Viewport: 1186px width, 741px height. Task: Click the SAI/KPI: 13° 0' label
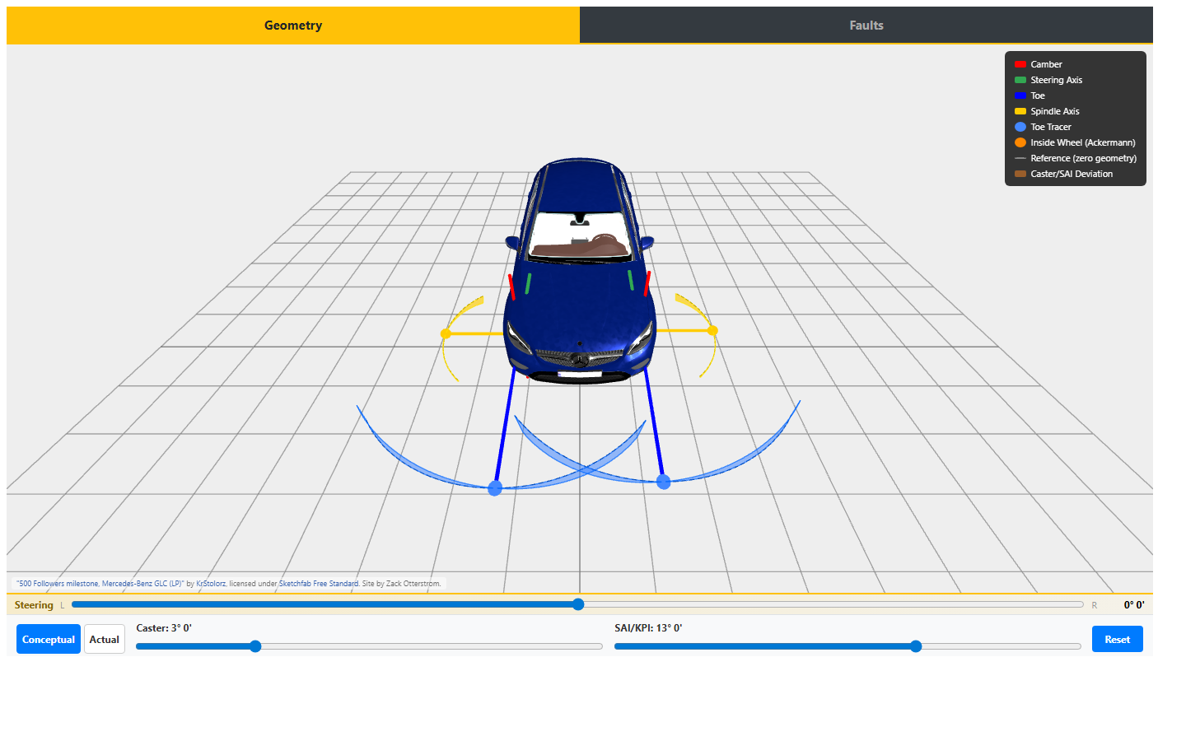click(x=648, y=628)
